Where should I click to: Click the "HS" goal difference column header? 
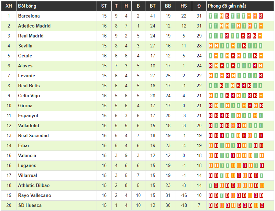(184, 6)
